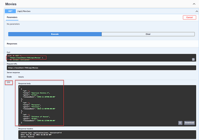Click the 200 response code
The image size is (199, 140).
pyautogui.click(x=9, y=82)
